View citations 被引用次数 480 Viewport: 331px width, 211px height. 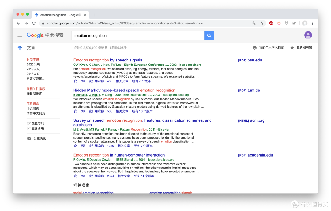click(x=101, y=81)
